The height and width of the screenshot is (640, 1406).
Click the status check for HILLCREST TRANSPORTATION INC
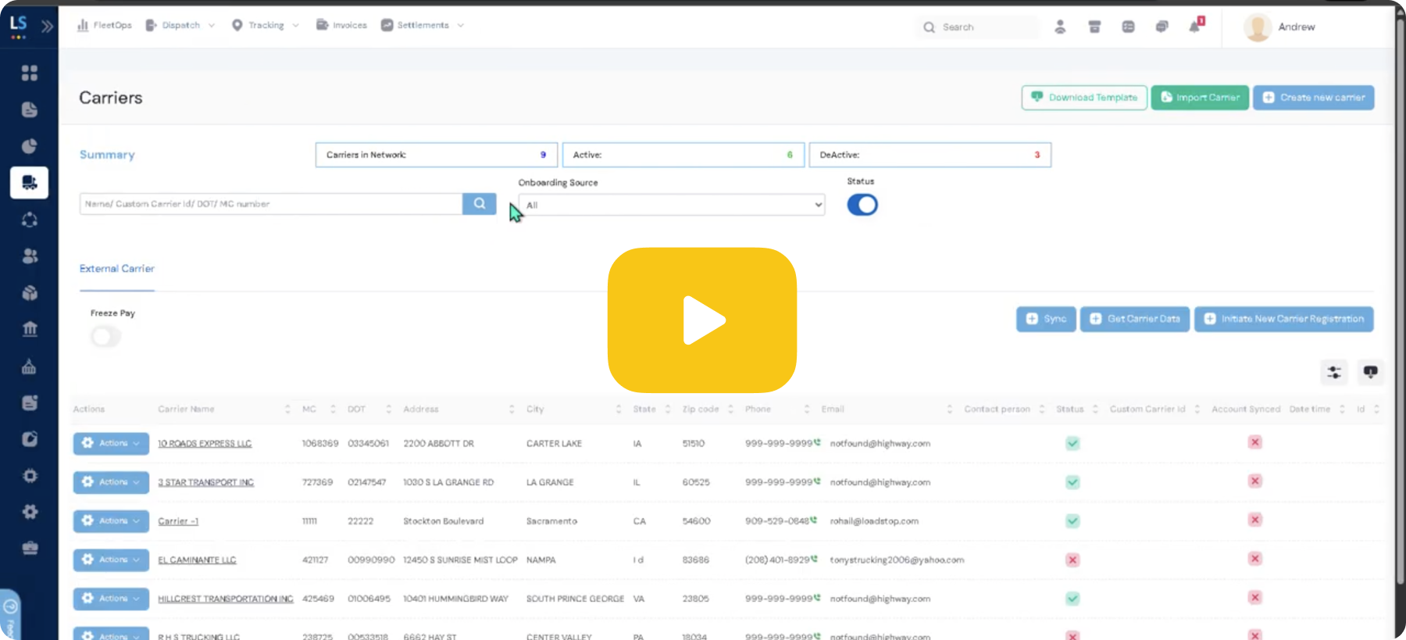(x=1072, y=599)
